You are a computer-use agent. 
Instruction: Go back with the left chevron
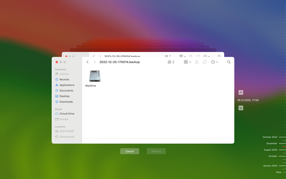click(88, 62)
